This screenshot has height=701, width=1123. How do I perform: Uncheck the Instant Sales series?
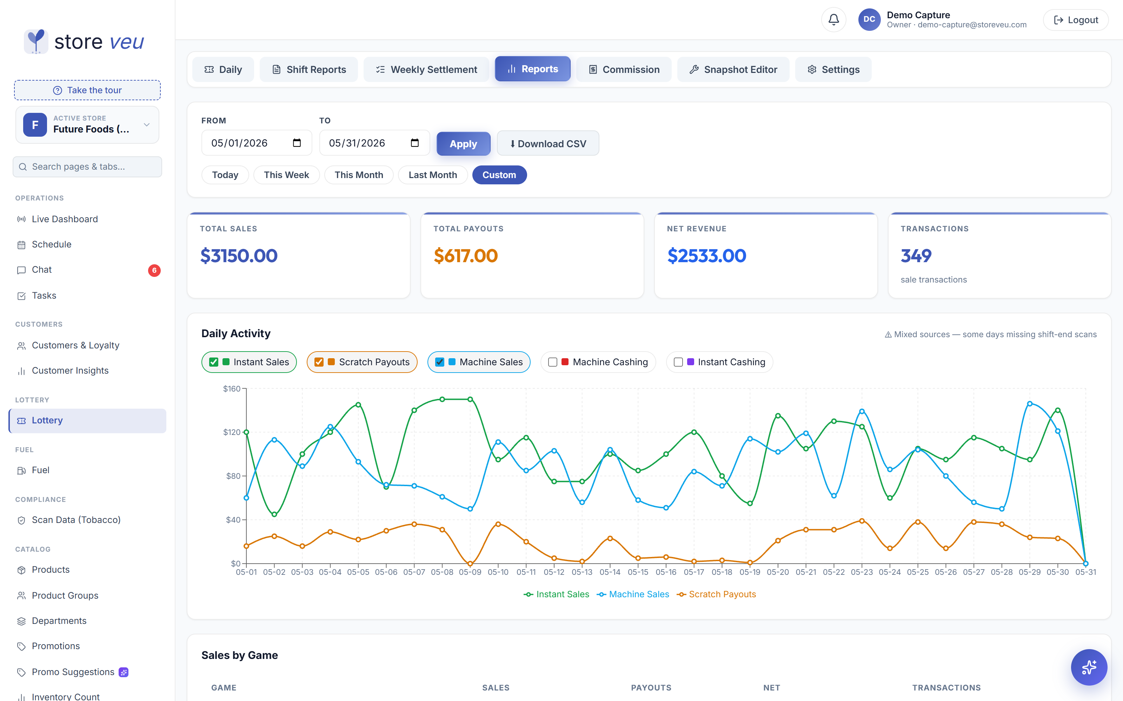pos(214,362)
